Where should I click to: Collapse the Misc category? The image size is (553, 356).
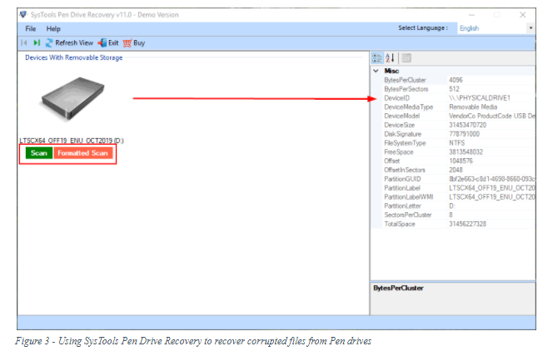(376, 71)
